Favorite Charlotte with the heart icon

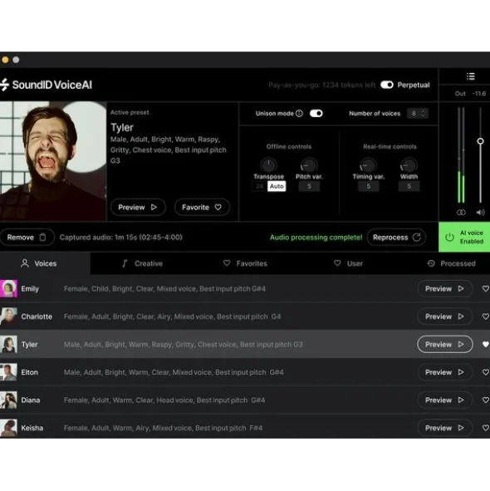pyautogui.click(x=485, y=317)
